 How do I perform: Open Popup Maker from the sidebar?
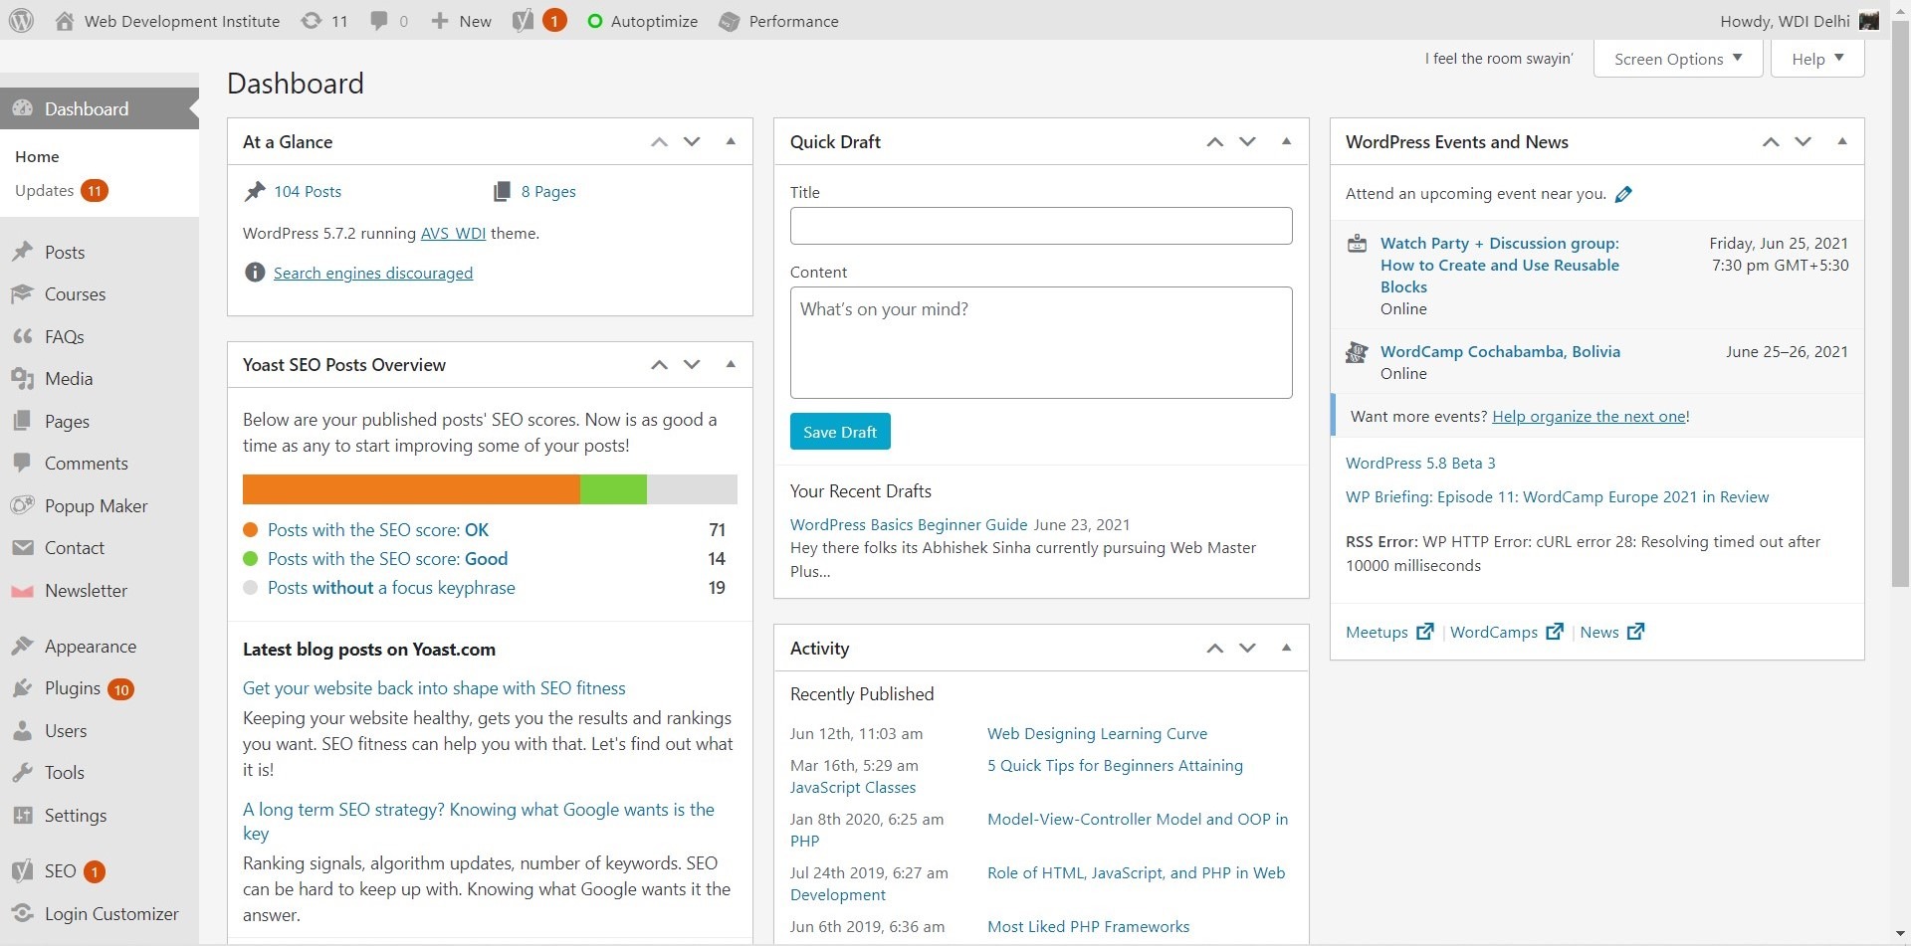96,506
